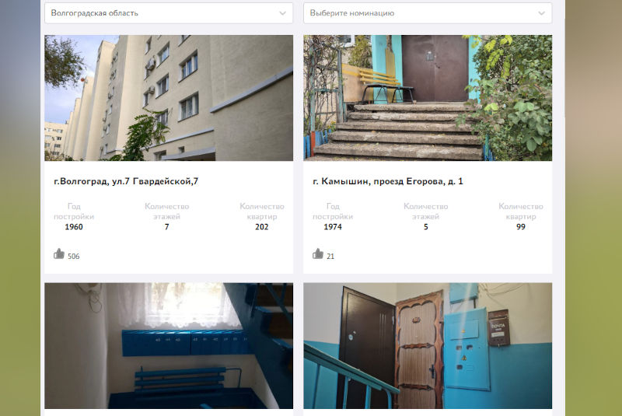Open photo of blue mailboxes in stairwell

click(169, 345)
